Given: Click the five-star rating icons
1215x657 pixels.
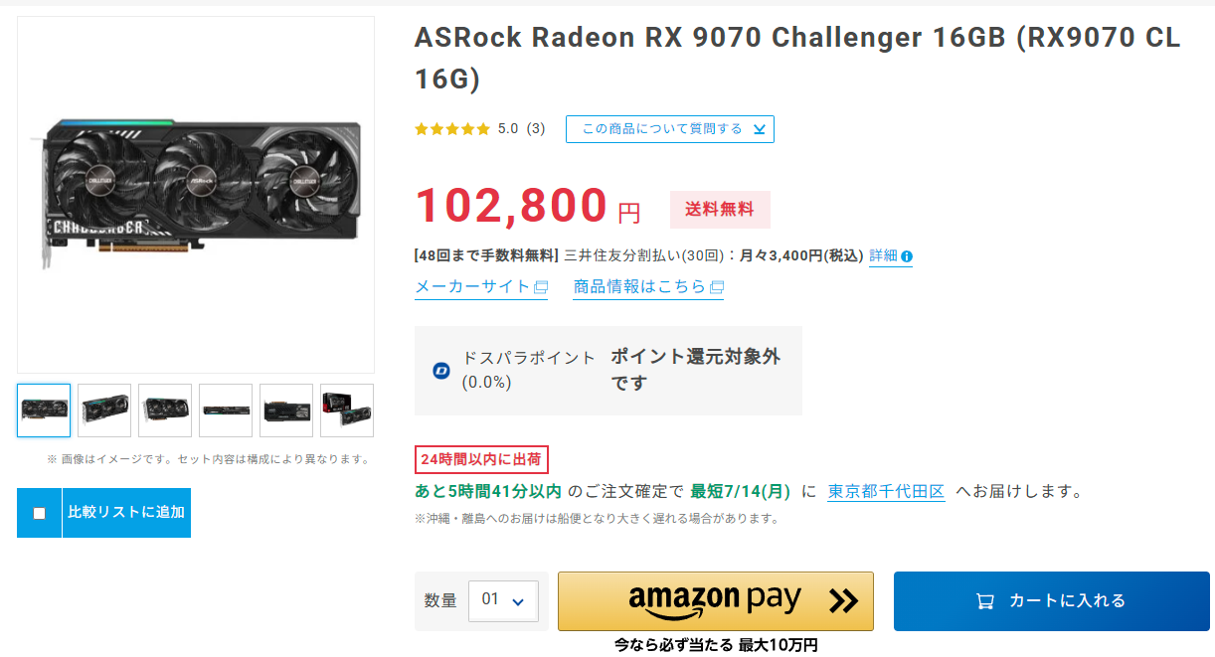Looking at the screenshot, I should [452, 129].
